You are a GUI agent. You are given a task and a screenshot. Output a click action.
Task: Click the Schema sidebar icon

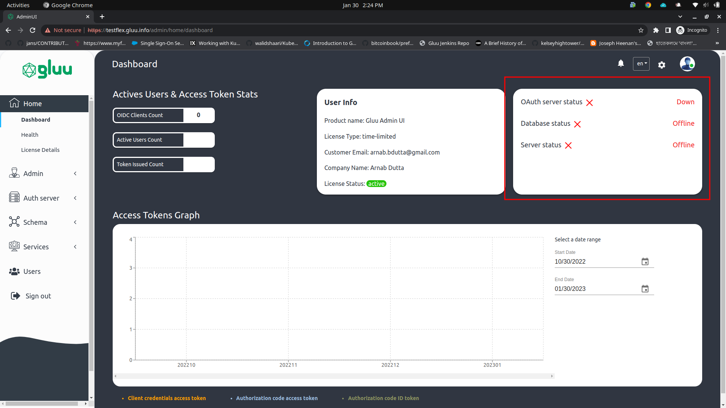coord(14,222)
